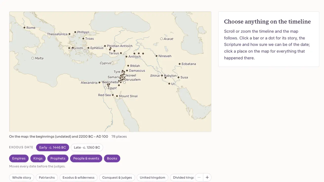Screen dimensions: 324x182
Task: Toggle the Books layer chip
Action: pos(112,158)
